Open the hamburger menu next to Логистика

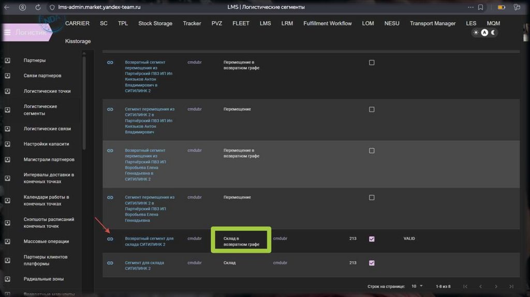tap(7, 33)
